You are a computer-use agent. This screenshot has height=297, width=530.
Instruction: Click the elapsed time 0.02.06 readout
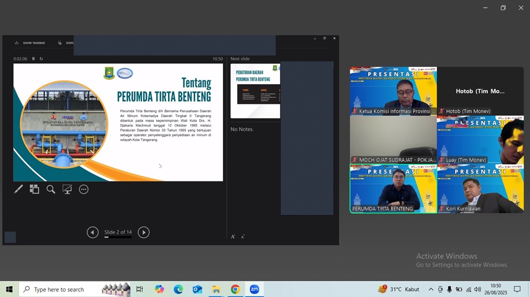(x=21, y=59)
